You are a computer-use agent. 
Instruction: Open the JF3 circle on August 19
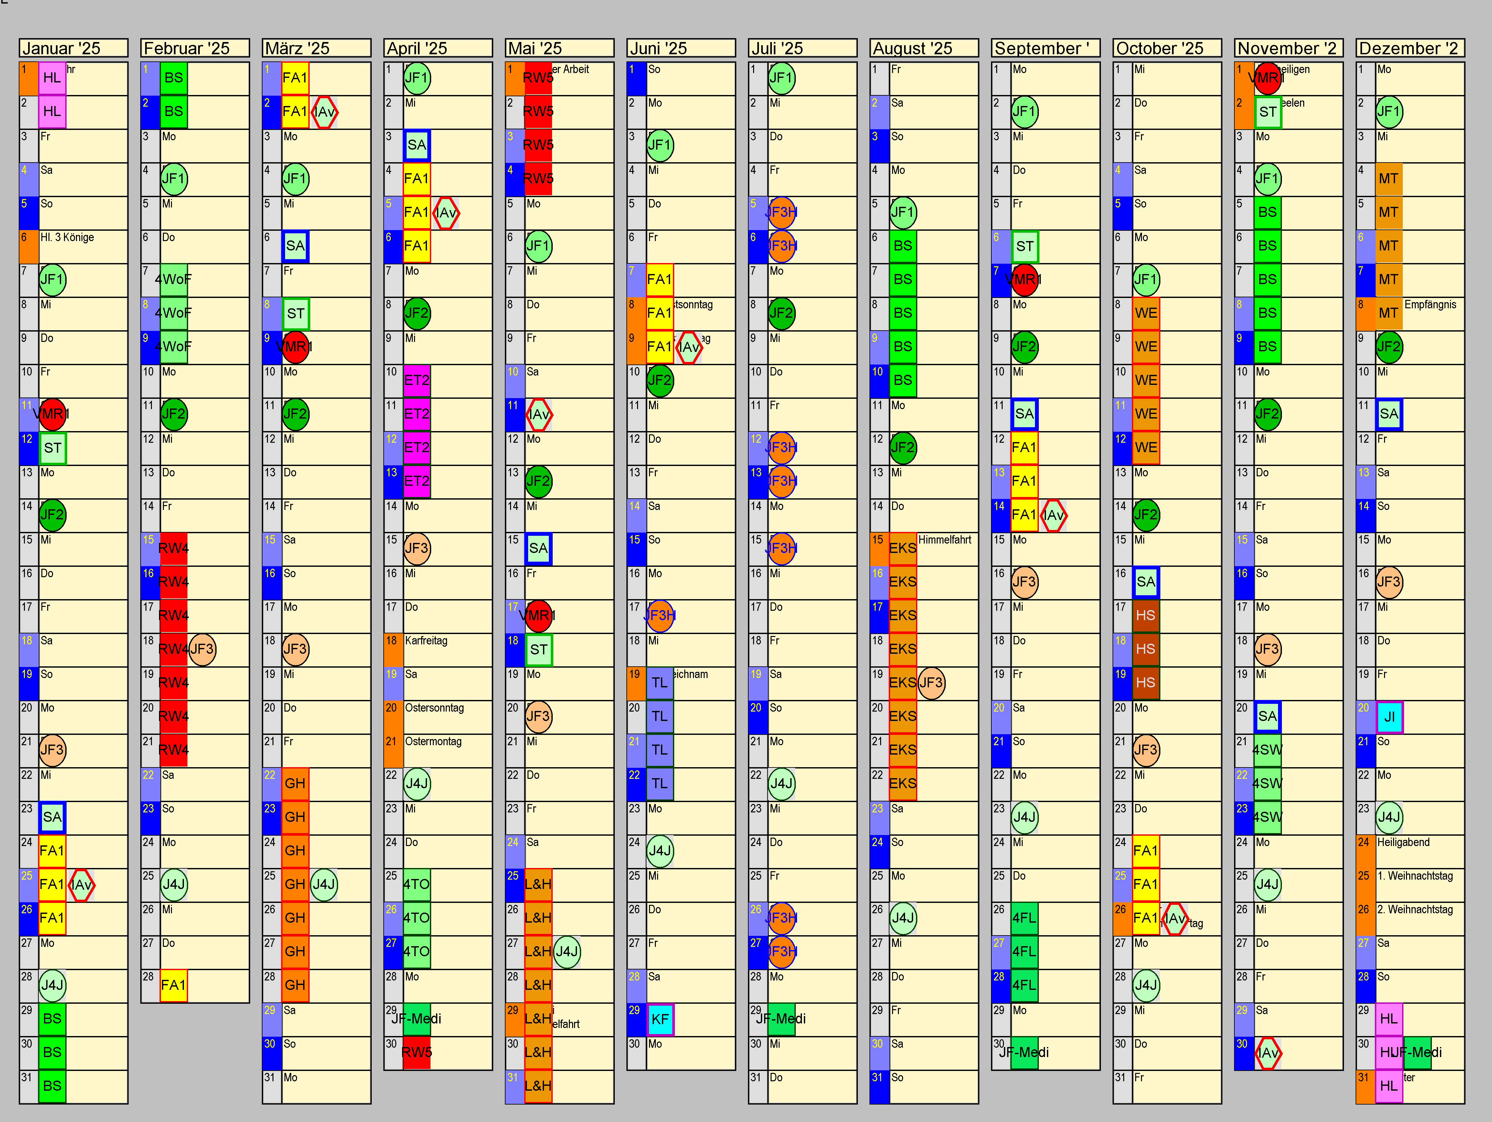pos(932,683)
